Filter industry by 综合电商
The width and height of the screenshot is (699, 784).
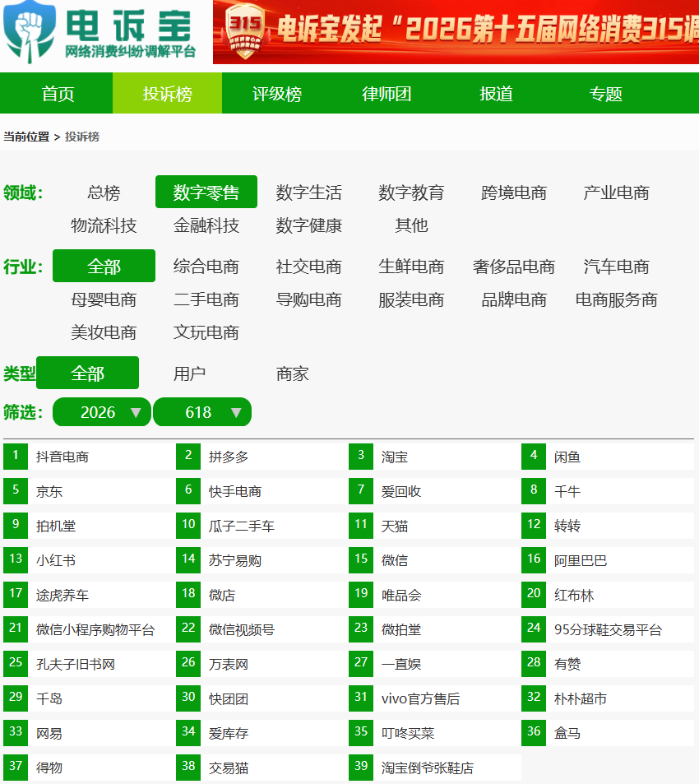(206, 266)
